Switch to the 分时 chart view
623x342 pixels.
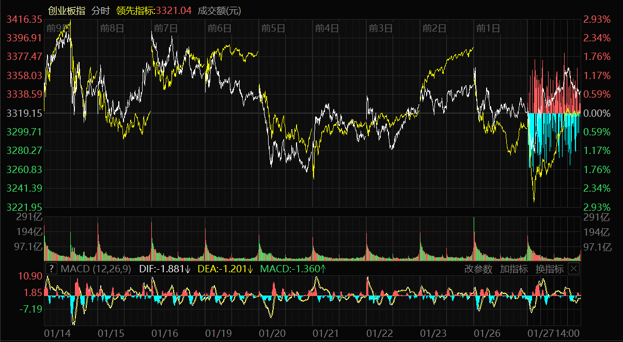coord(100,10)
